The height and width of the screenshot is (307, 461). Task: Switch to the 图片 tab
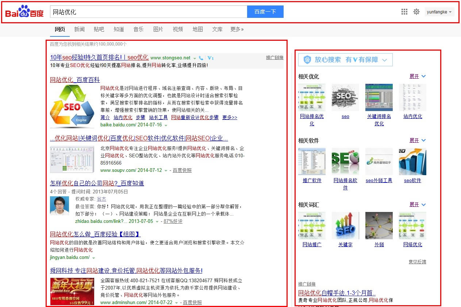(x=158, y=29)
